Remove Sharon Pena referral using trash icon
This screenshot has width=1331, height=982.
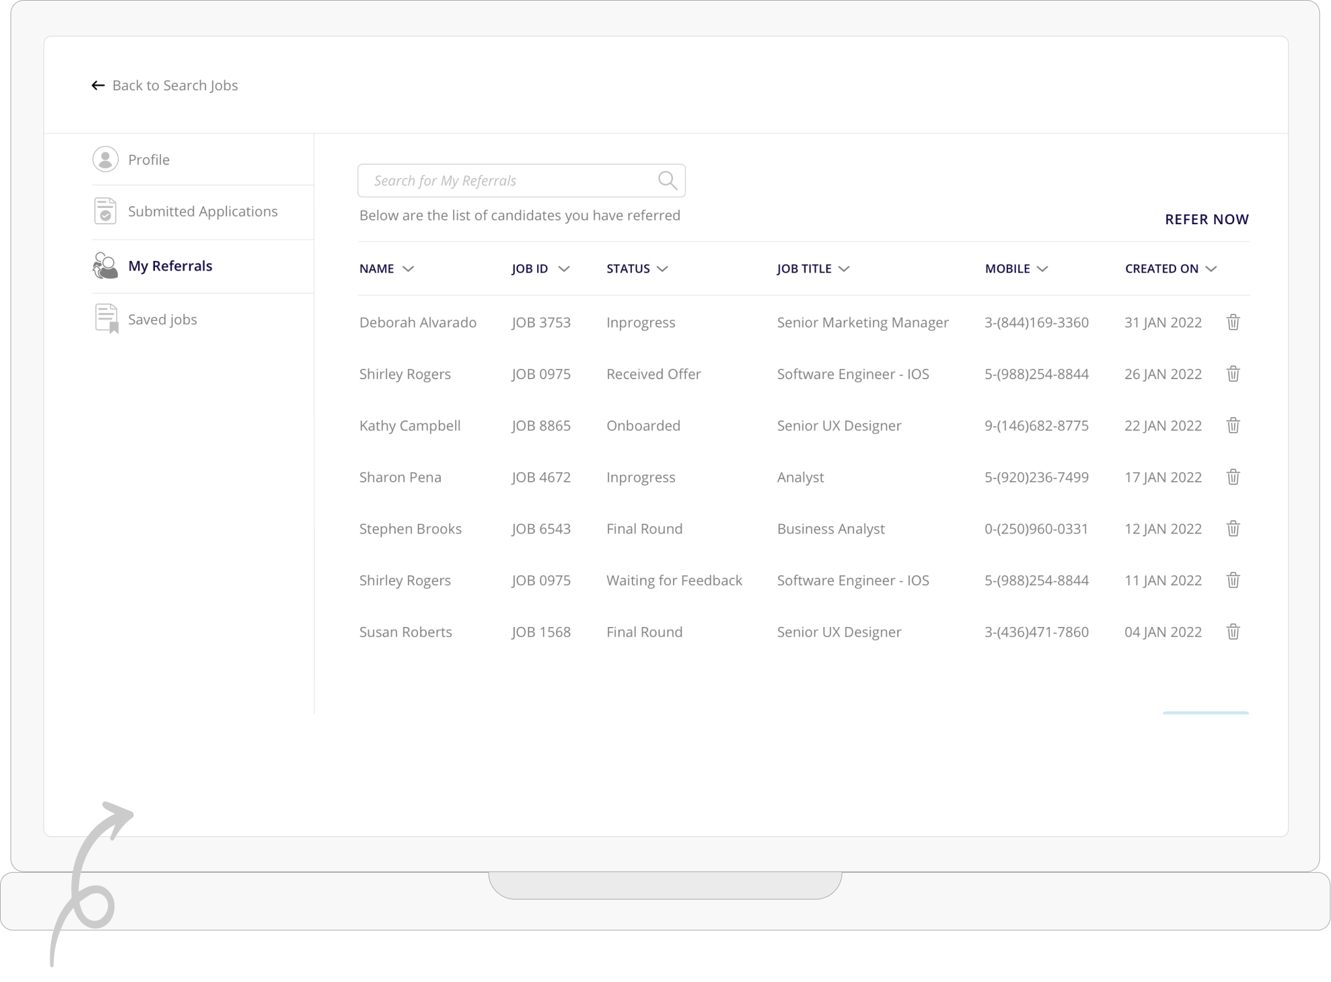coord(1233,477)
